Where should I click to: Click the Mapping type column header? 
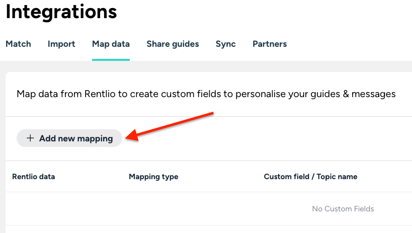point(153,177)
